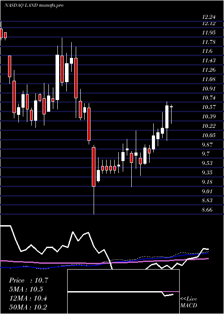The height and width of the screenshot is (314, 224).
Task: Select the 9.53 price axis label
Action: click(207, 163)
